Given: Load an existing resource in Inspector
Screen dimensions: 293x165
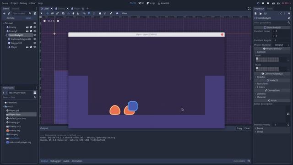Looking at the screenshot, I should (260, 13).
